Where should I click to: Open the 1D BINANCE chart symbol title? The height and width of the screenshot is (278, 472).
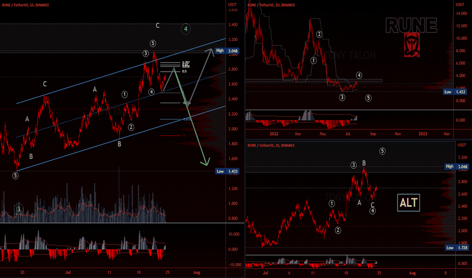coord(271,5)
